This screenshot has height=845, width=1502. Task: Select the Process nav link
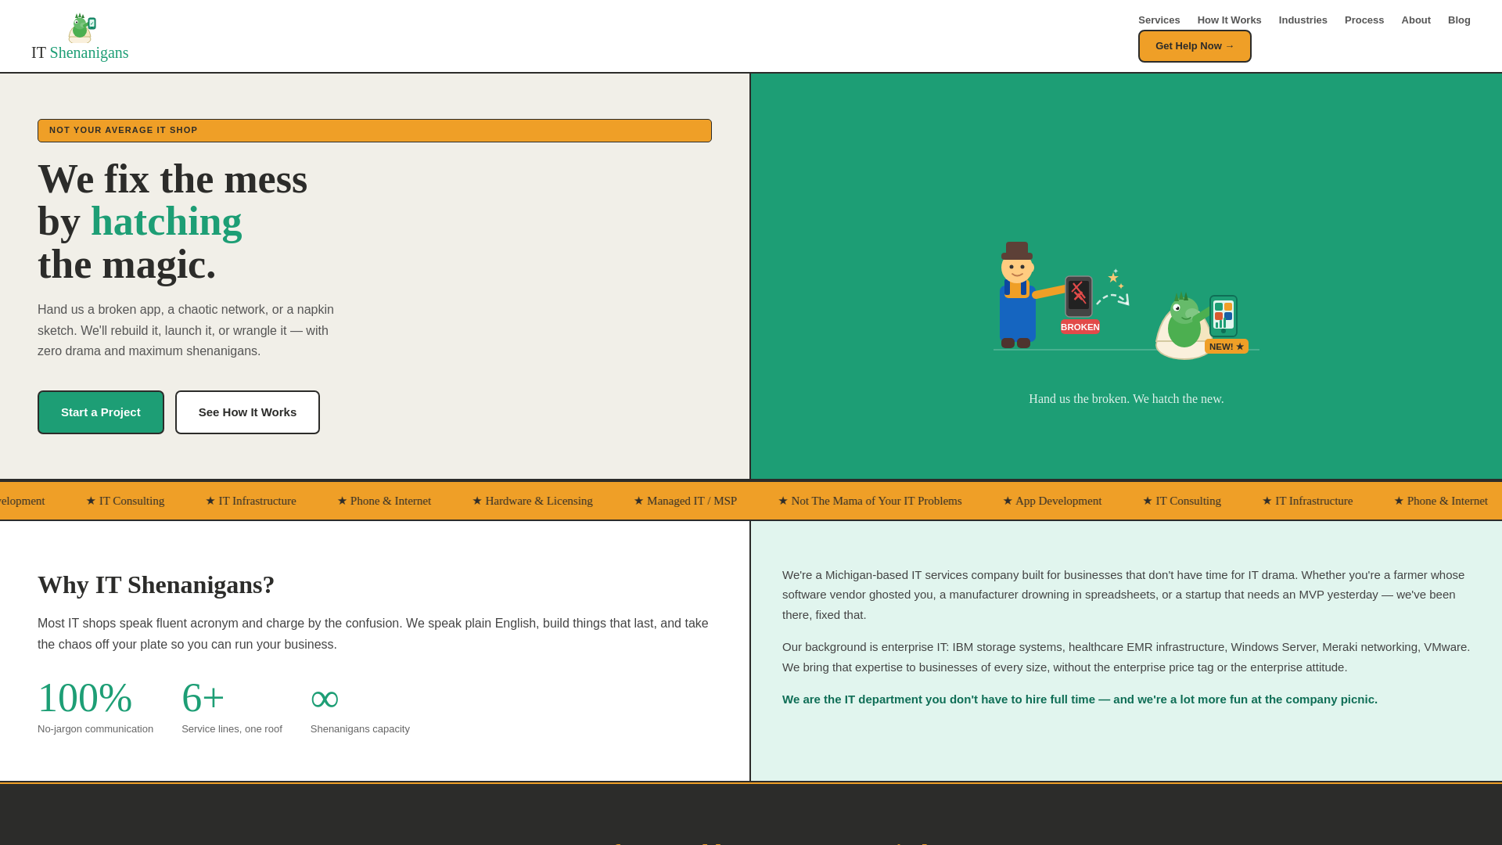click(1364, 20)
